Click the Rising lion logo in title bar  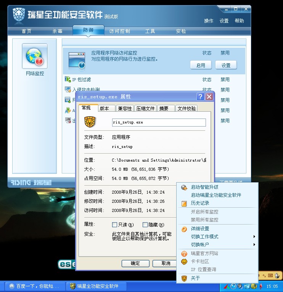pos(19,15)
